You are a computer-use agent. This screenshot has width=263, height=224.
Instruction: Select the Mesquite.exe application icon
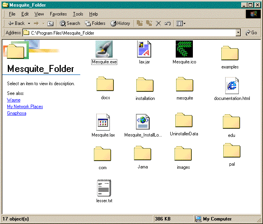(104, 49)
